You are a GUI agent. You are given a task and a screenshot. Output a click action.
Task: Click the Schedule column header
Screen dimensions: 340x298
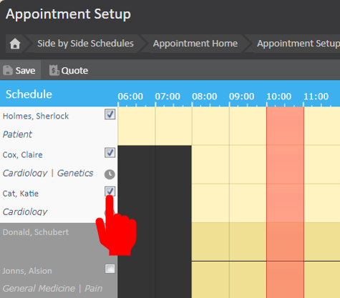point(29,94)
